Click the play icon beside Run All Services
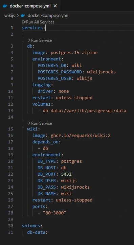134x245 pixels. coord(24,22)
